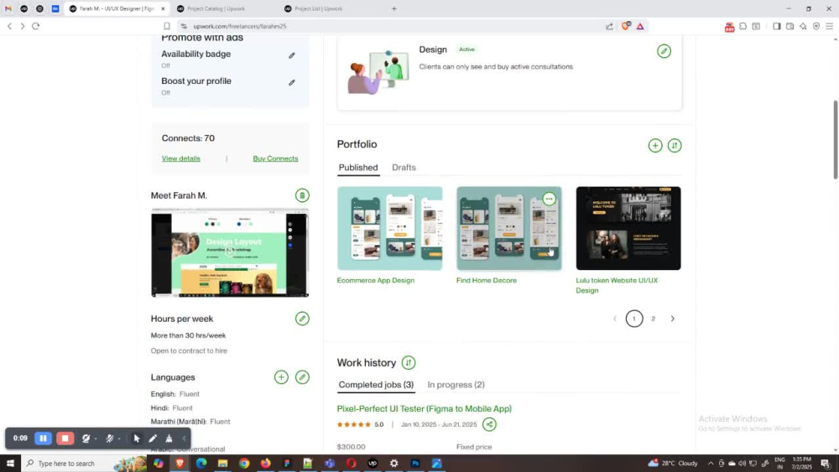This screenshot has height=472, width=839.
Task: Open In progress (2) tab
Action: 456,385
